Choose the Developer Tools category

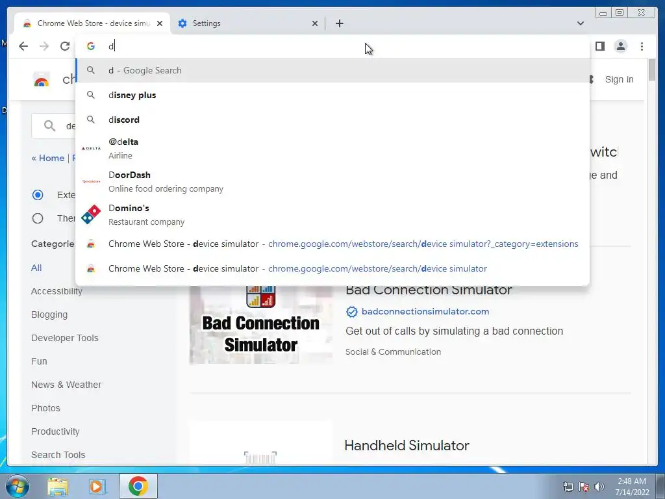[64, 338]
